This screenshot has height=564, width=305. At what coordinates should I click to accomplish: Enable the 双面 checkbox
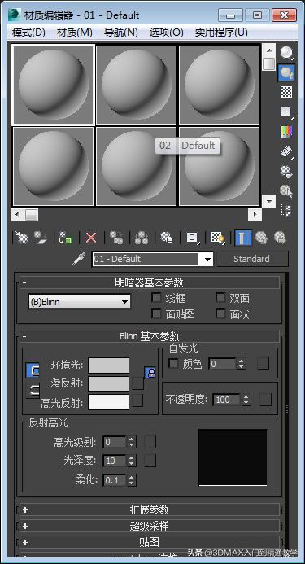[x=220, y=298]
